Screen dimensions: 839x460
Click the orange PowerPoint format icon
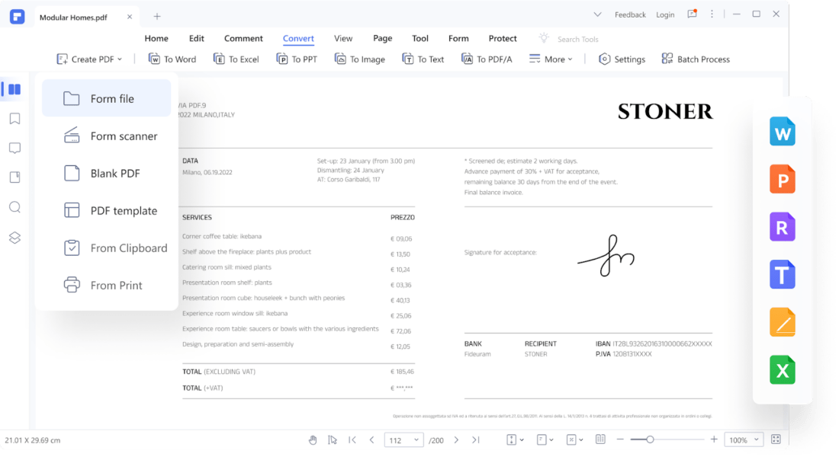click(x=782, y=180)
